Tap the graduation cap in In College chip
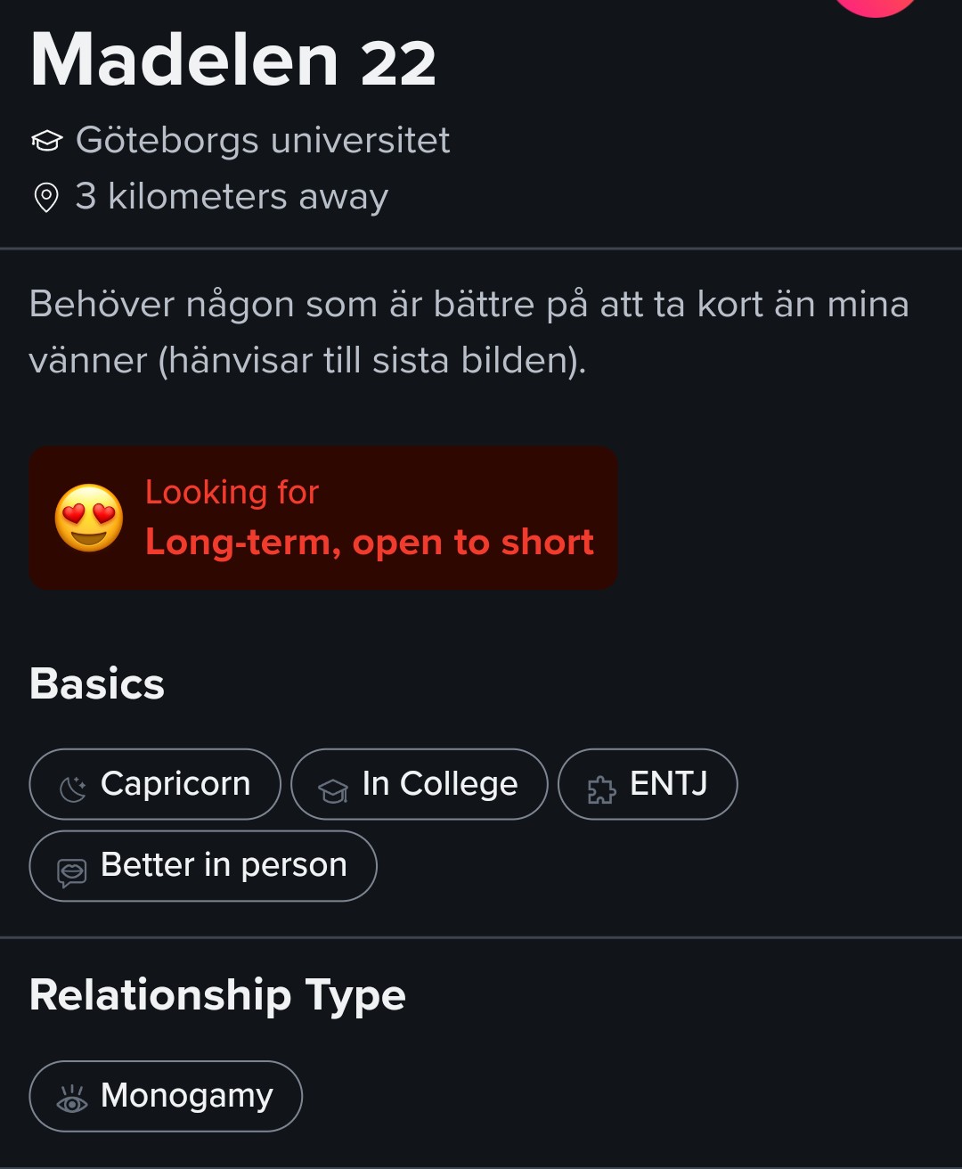The width and height of the screenshot is (962, 1169). [x=333, y=789]
